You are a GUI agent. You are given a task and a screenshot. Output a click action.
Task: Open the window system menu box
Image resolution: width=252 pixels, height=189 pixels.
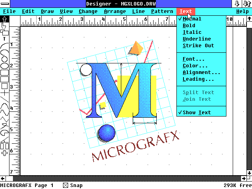(5, 4)
